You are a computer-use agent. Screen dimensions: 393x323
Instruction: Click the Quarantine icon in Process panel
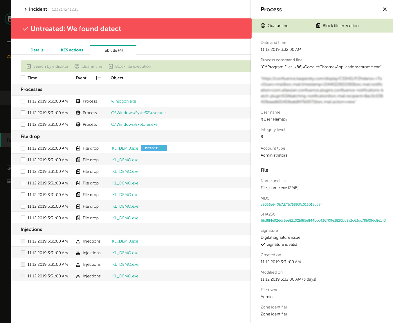pyautogui.click(x=263, y=26)
